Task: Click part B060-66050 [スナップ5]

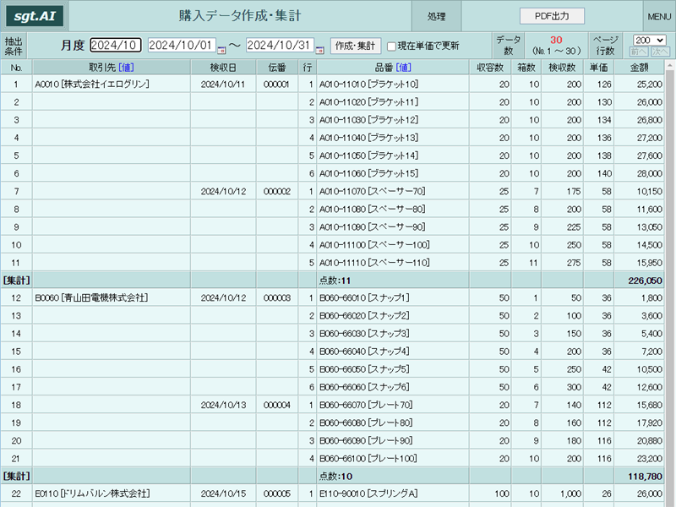Action: click(x=364, y=369)
